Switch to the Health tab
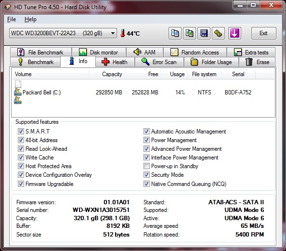 click(115, 62)
